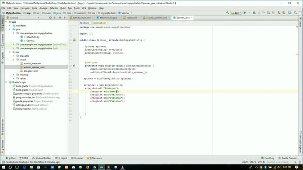Viewport: 303px width, 170px height.
Task: Open the SDK Manager icon
Action: pyautogui.click(x=284, y=13)
